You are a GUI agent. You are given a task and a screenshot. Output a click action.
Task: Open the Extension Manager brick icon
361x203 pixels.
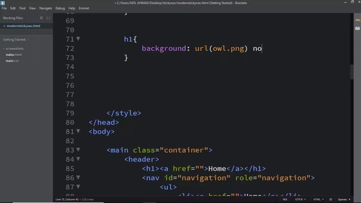tap(357, 28)
